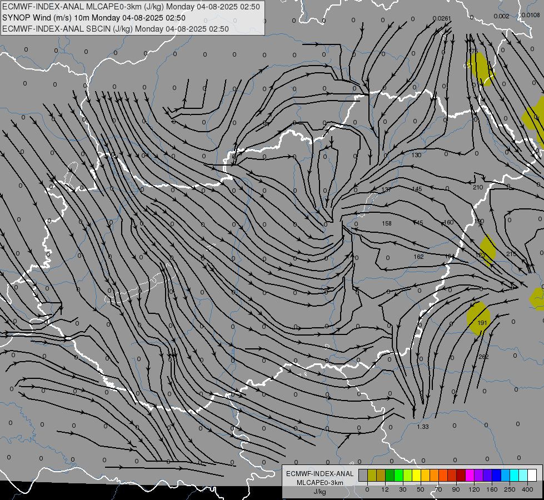Click the map value '262'
The height and width of the screenshot is (500, 544).
pyautogui.click(x=483, y=357)
